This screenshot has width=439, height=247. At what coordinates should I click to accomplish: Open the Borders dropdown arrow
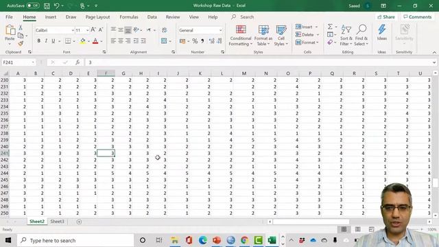pos(74,41)
